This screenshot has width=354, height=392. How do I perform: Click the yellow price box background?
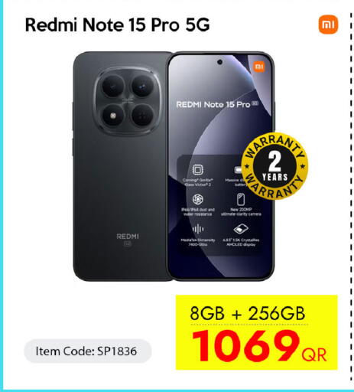(x=256, y=332)
